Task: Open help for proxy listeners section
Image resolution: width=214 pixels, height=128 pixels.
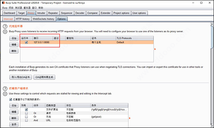Action: pyautogui.click(x=5, y=26)
